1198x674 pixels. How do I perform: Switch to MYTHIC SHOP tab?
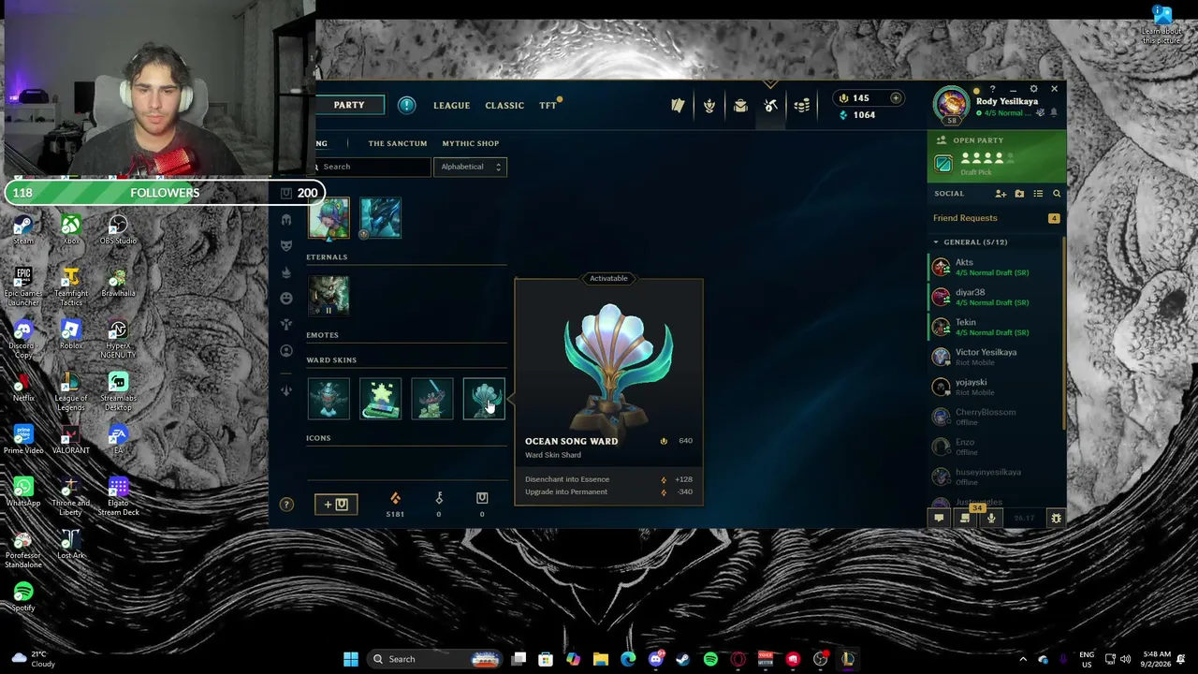pyautogui.click(x=471, y=143)
